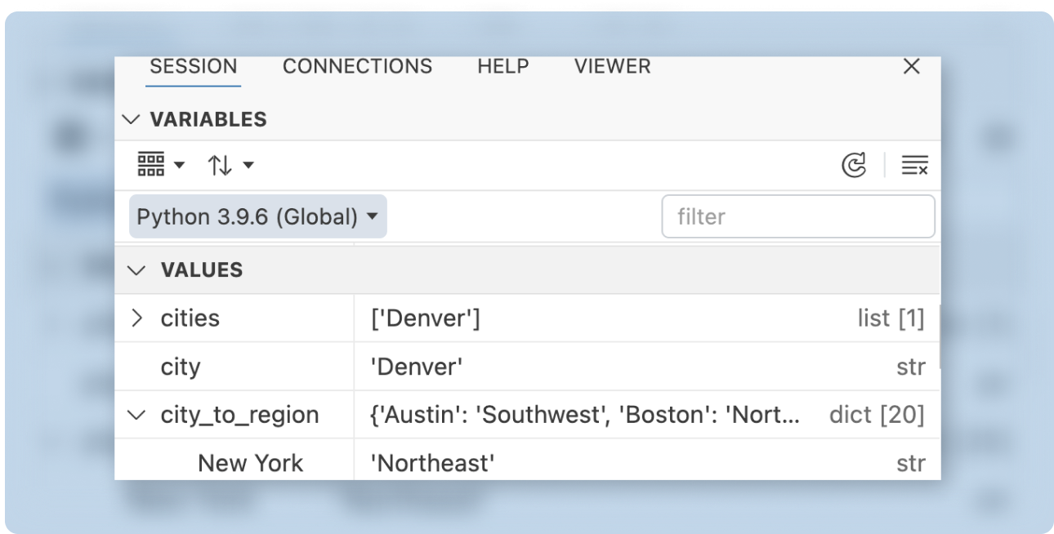The image size is (1054, 534).
Task: Click the filter text field
Action: pos(797,216)
